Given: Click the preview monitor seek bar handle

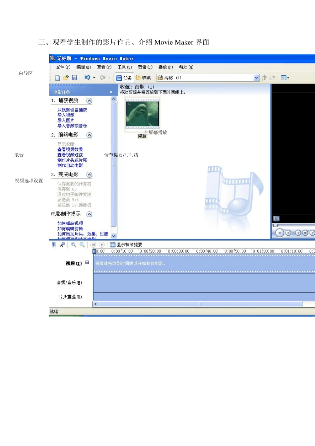Looking at the screenshot, I should click(x=275, y=225).
